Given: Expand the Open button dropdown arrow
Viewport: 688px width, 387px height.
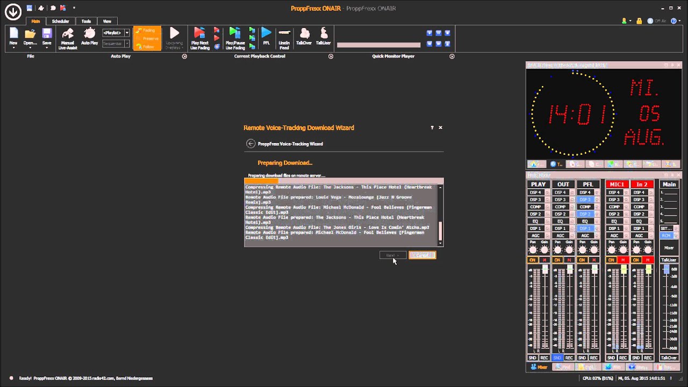Looking at the screenshot, I should point(30,48).
